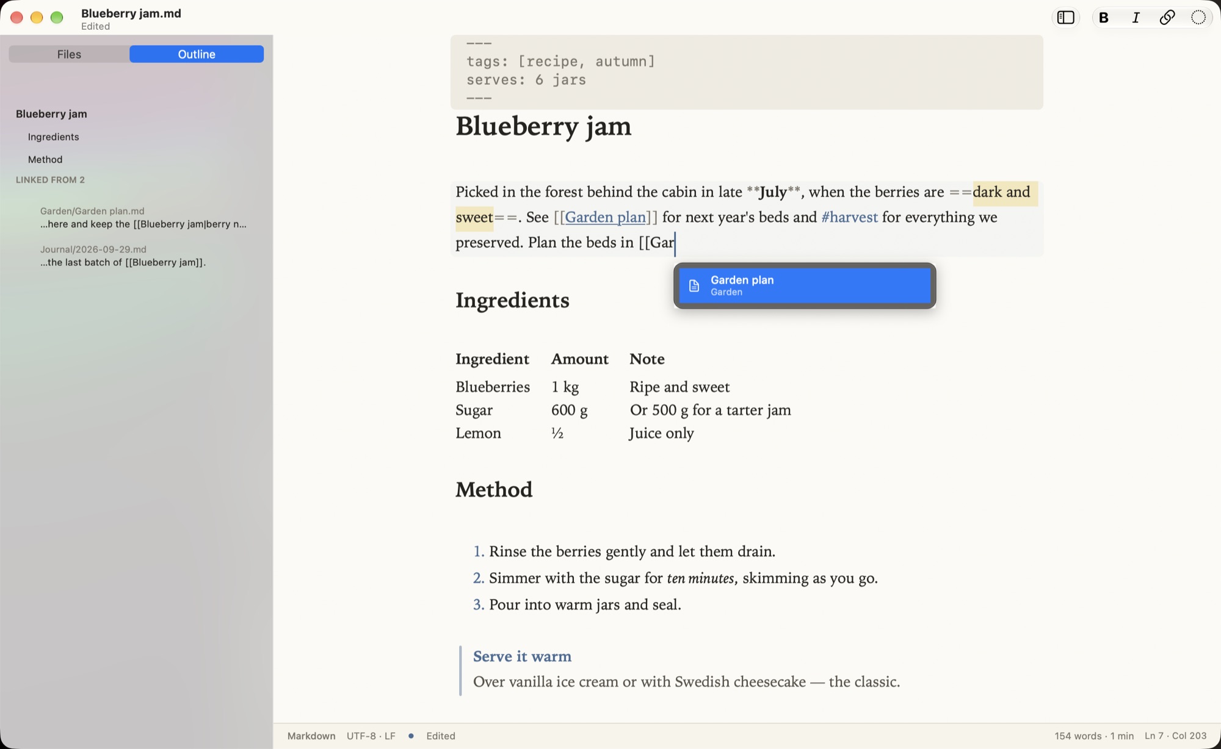The image size is (1221, 749).
Task: Click the Swedish cheesecake callout sentence
Action: coord(687,681)
